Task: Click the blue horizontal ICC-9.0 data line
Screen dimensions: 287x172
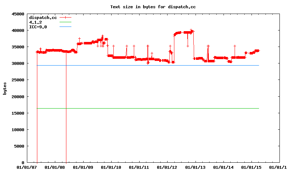Action: tap(161, 65)
